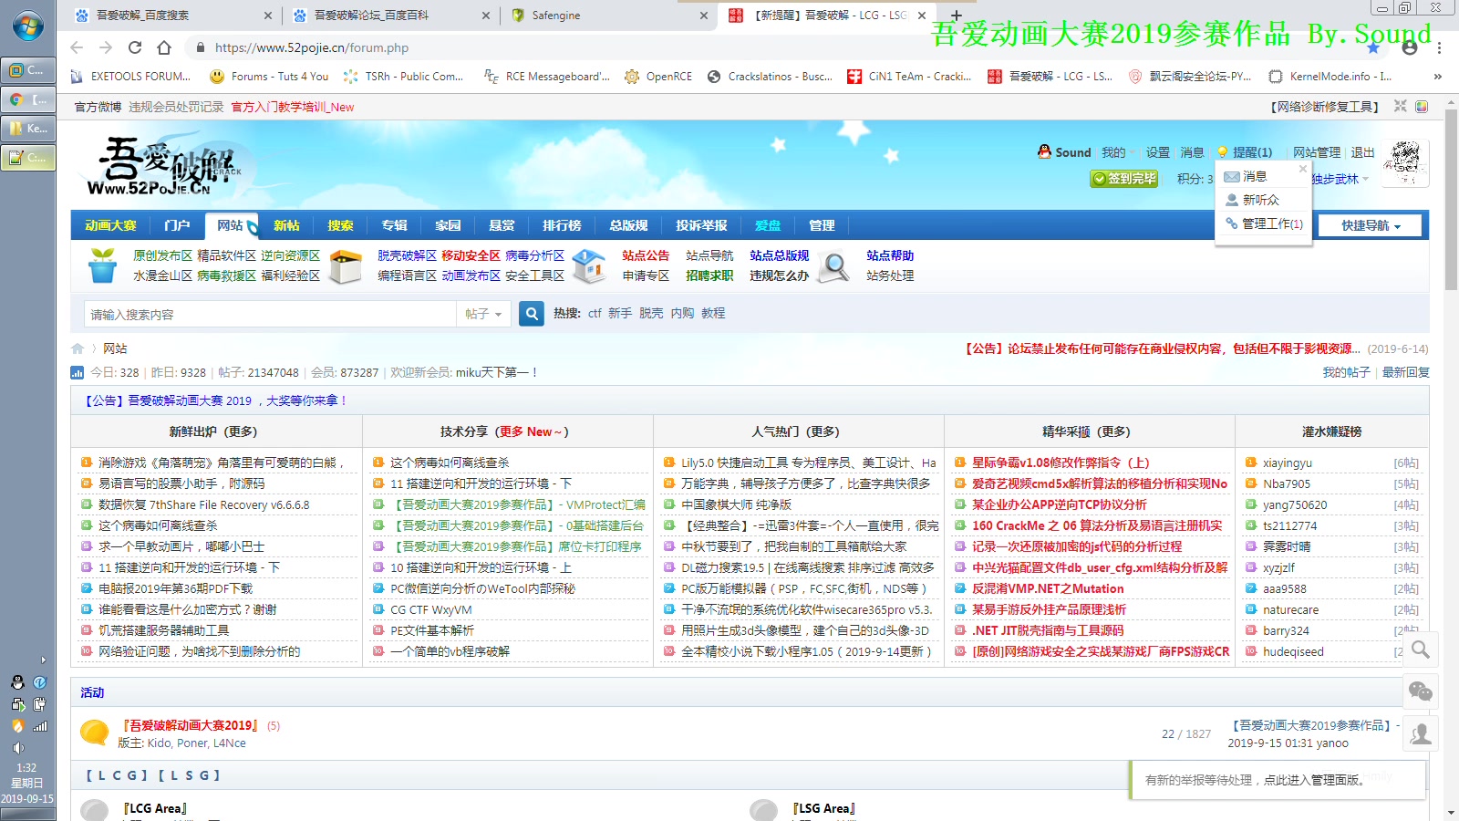Image resolution: width=1459 pixels, height=821 pixels.
Task: Click the 爱盘 heart navigation toggle
Action: 769,224
